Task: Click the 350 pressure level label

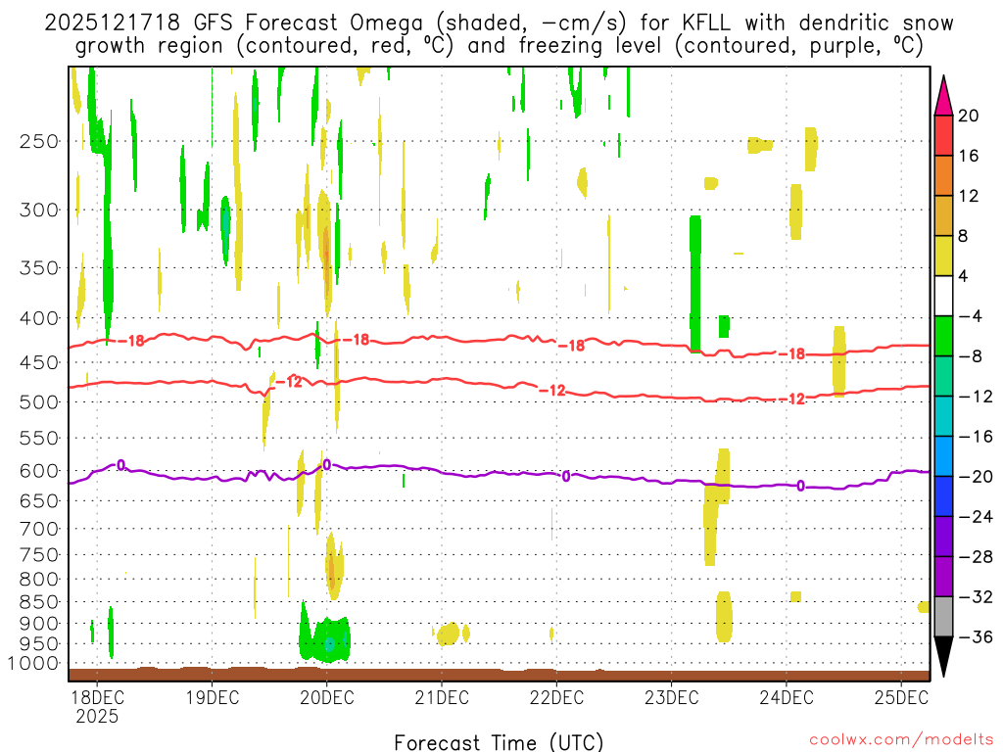Action: [x=39, y=268]
